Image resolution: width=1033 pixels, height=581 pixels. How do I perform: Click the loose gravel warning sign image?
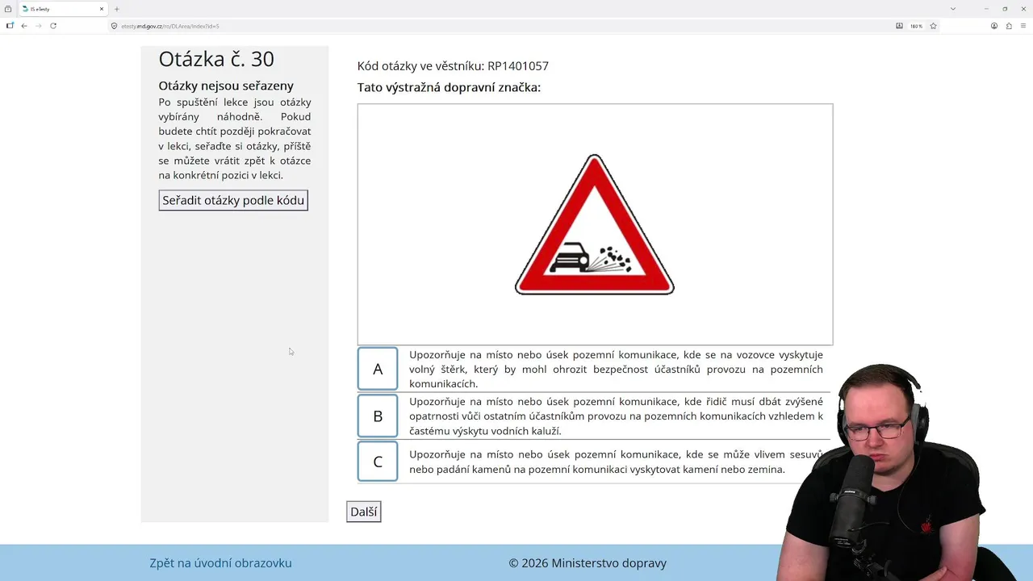pos(595,224)
